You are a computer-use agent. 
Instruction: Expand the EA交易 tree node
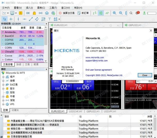(3, 85)
